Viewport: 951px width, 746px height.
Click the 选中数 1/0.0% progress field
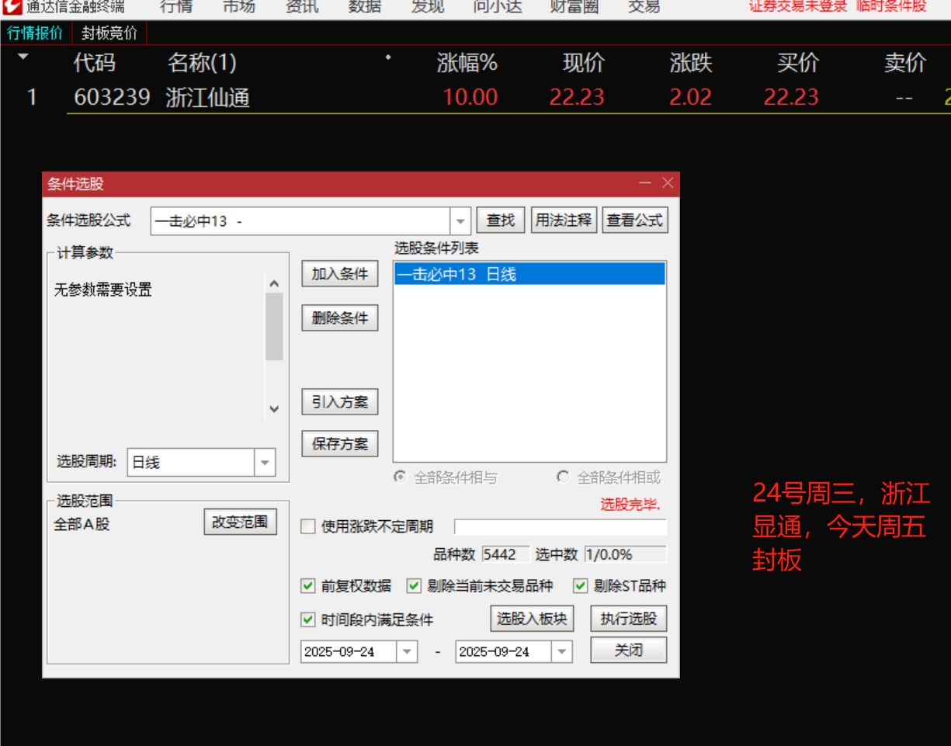(625, 554)
